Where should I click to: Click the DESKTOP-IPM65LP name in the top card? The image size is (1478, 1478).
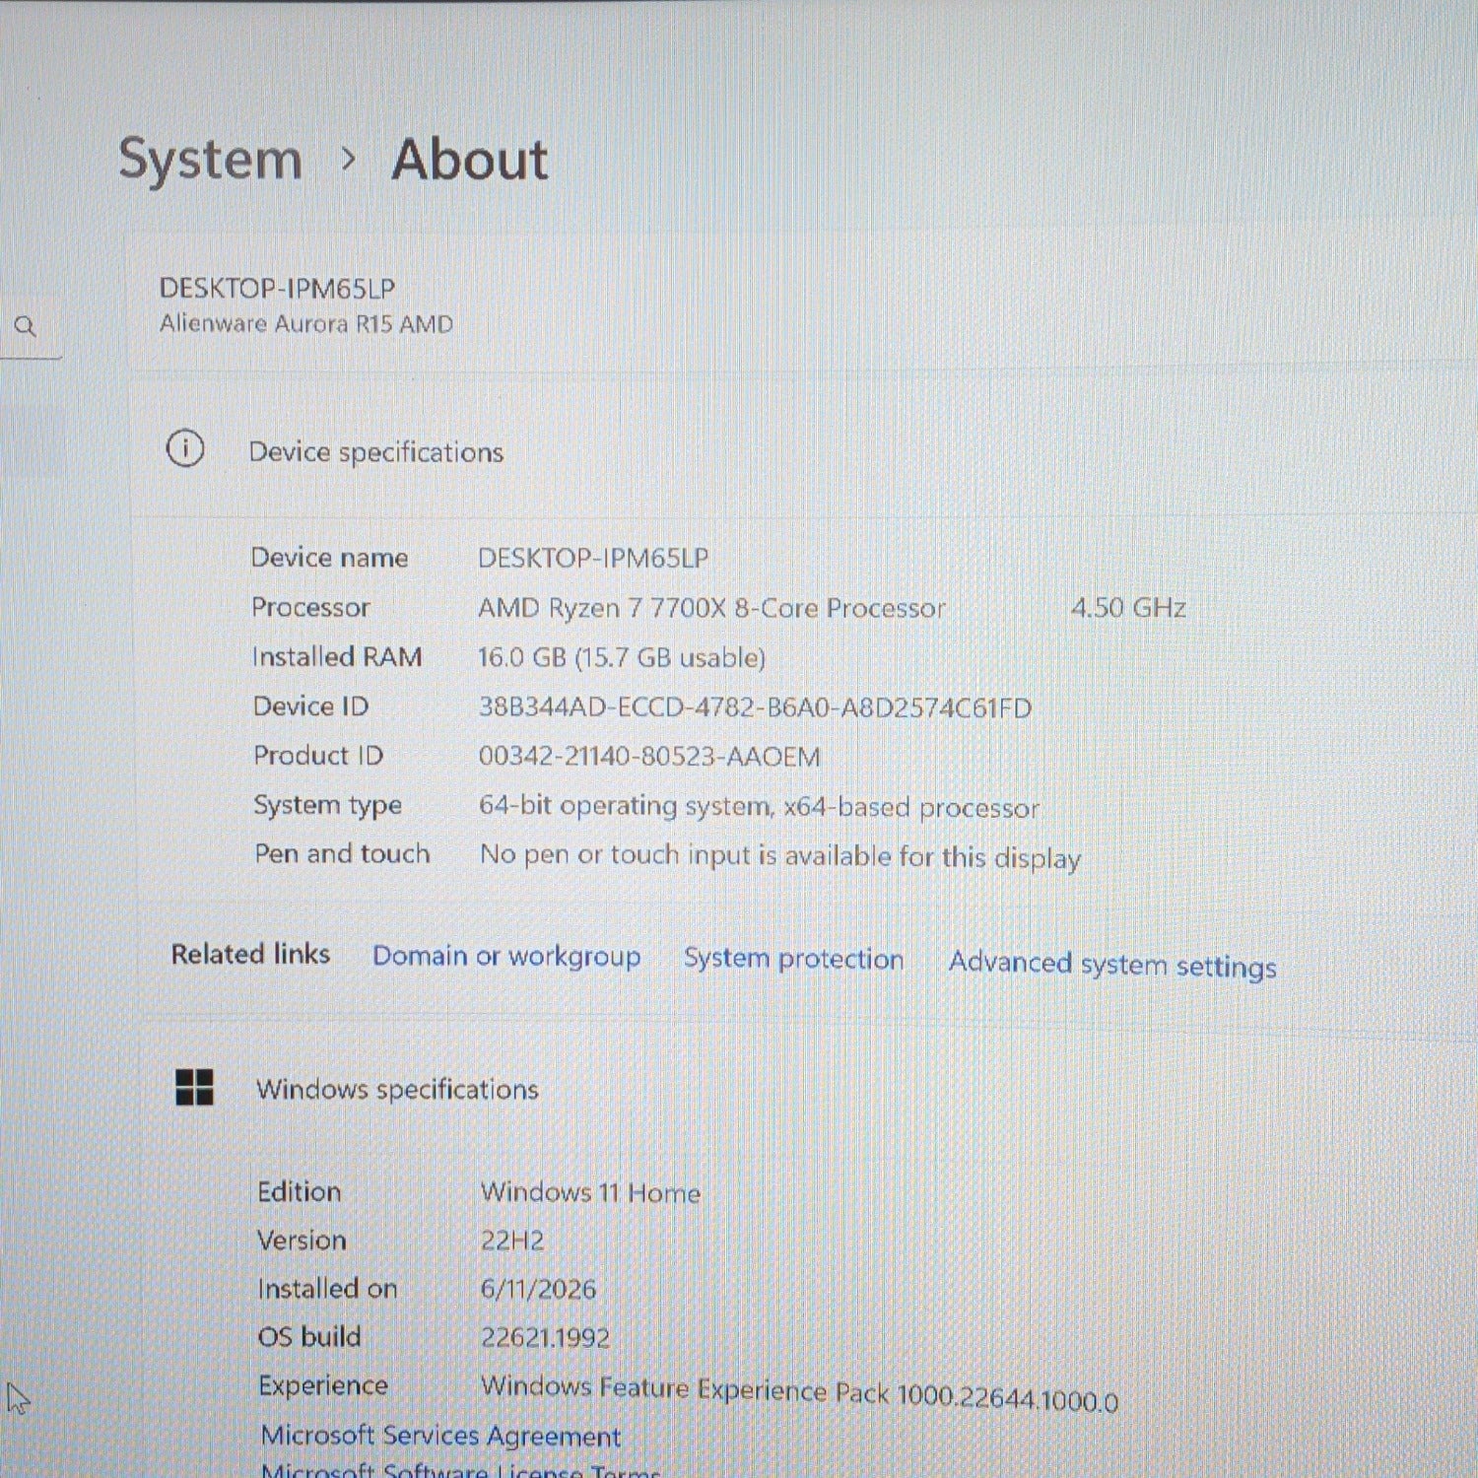click(277, 289)
